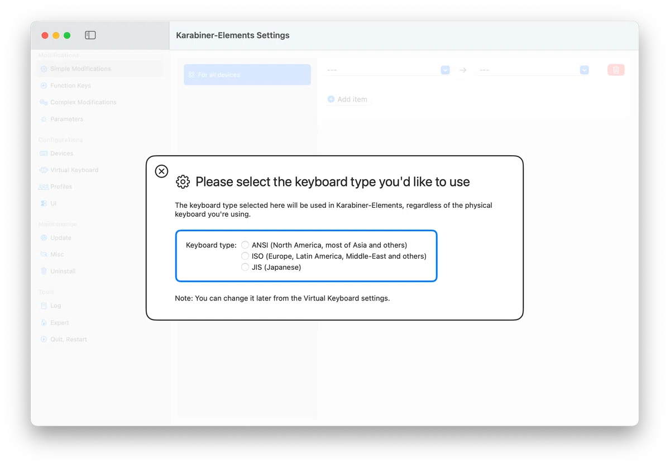The width and height of the screenshot is (670, 467).
Task: Click the Parameters sidebar icon
Action: click(44, 119)
